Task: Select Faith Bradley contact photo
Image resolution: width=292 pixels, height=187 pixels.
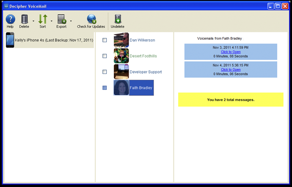Action: (121, 88)
